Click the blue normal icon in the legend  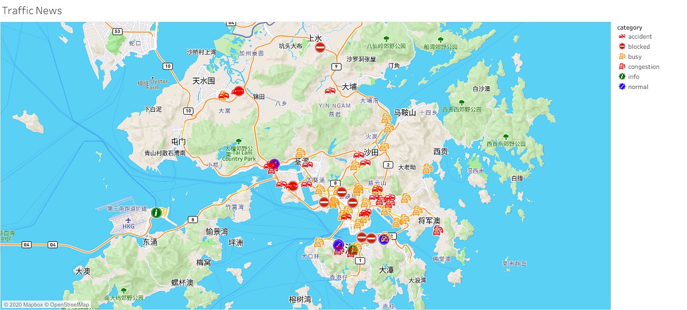pyautogui.click(x=622, y=87)
